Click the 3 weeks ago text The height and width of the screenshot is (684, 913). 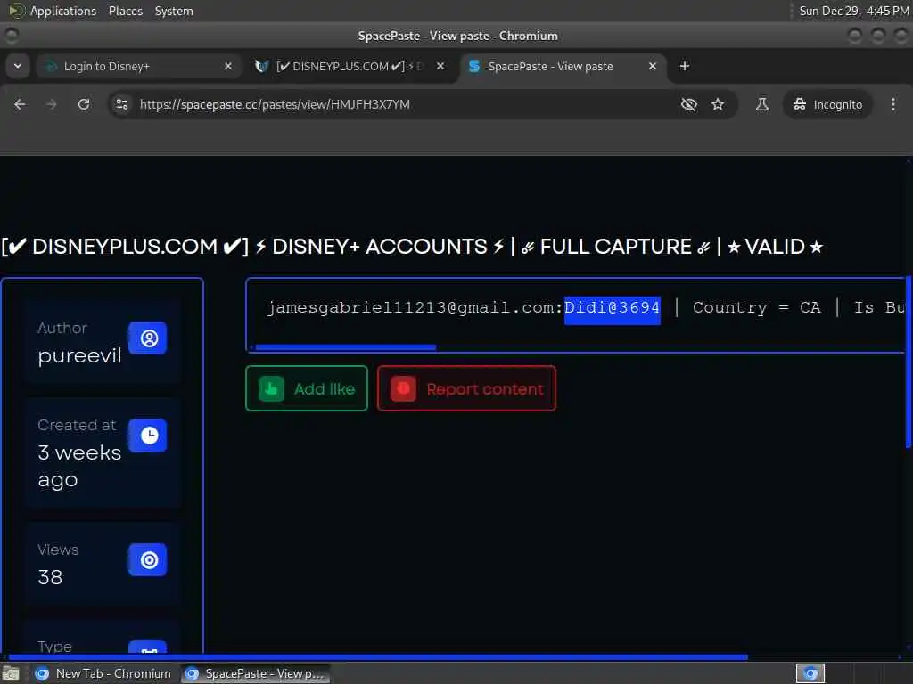point(79,466)
